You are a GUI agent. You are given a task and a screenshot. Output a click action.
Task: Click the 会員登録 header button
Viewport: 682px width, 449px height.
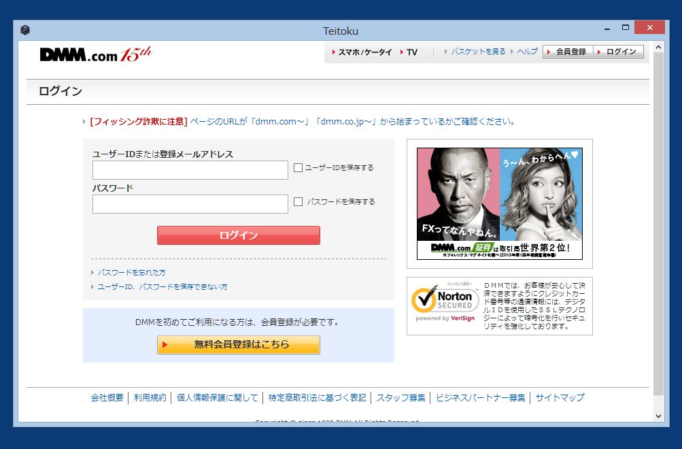pos(568,52)
